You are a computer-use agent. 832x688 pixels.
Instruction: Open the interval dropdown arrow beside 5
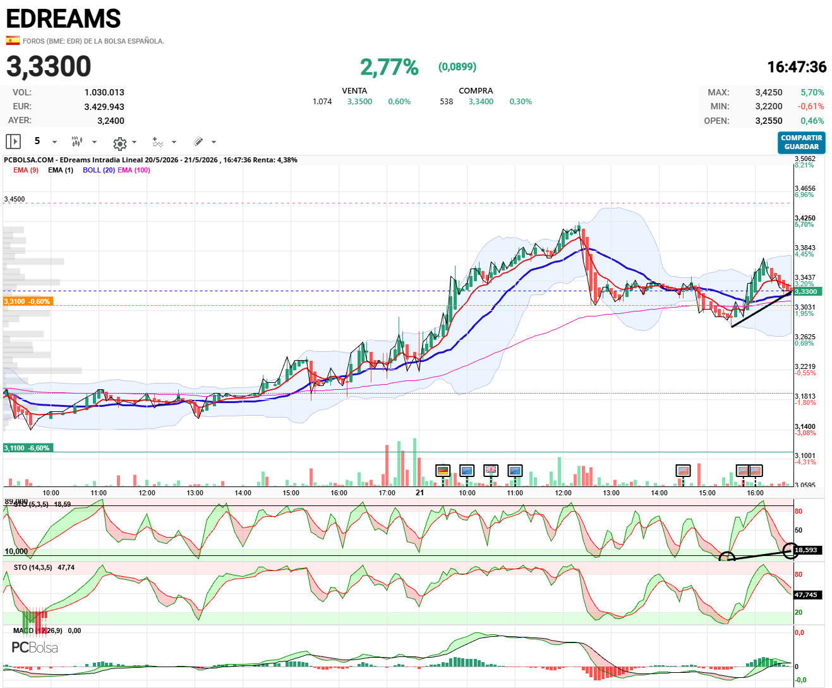click(54, 142)
